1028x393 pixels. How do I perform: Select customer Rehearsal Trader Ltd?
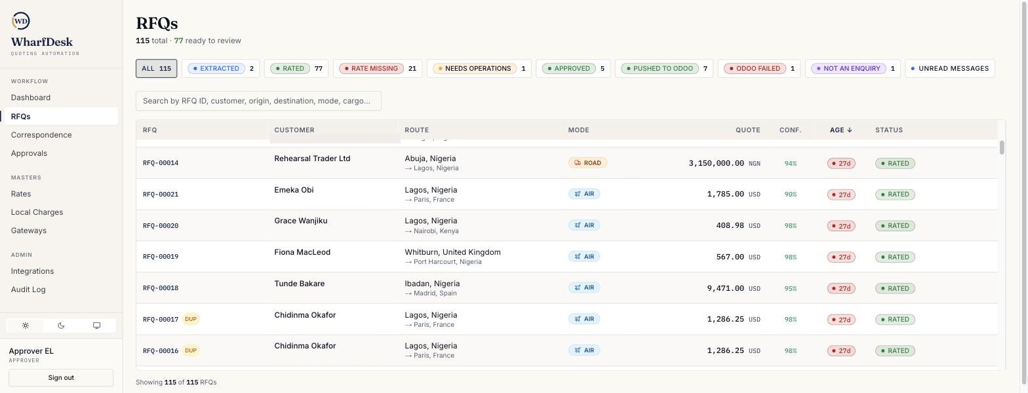[x=312, y=159]
